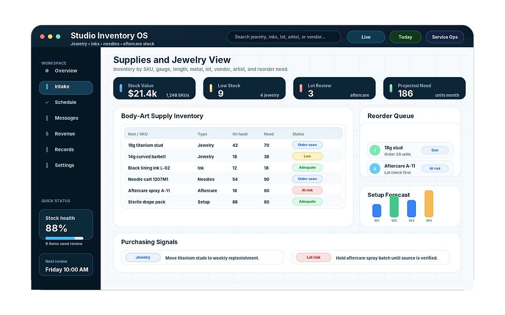Image resolution: width=505 pixels, height=315 pixels.
Task: Toggle the Live mode pill
Action: click(x=366, y=37)
